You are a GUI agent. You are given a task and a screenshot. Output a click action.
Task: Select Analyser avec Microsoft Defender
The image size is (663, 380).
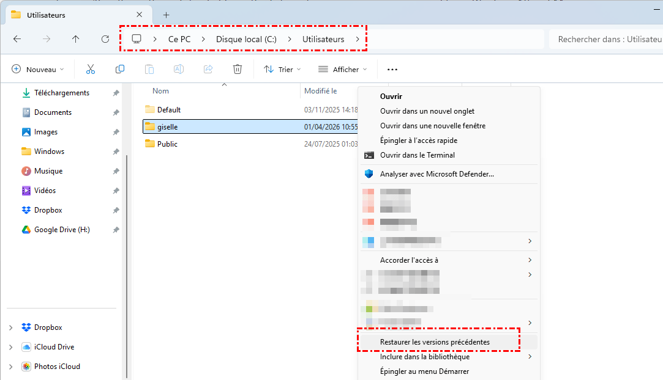click(436, 174)
